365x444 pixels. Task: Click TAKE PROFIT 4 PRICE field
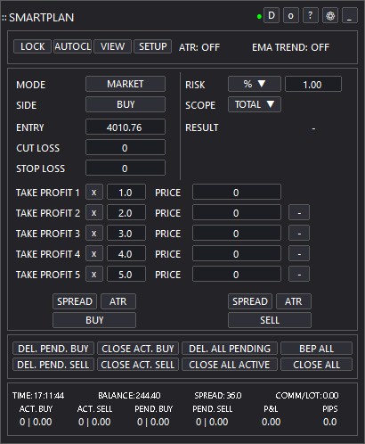[x=237, y=253]
